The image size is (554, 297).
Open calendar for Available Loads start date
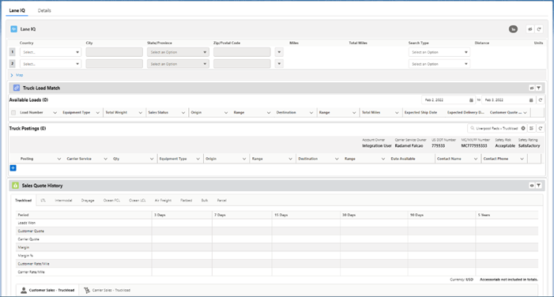pyautogui.click(x=471, y=100)
